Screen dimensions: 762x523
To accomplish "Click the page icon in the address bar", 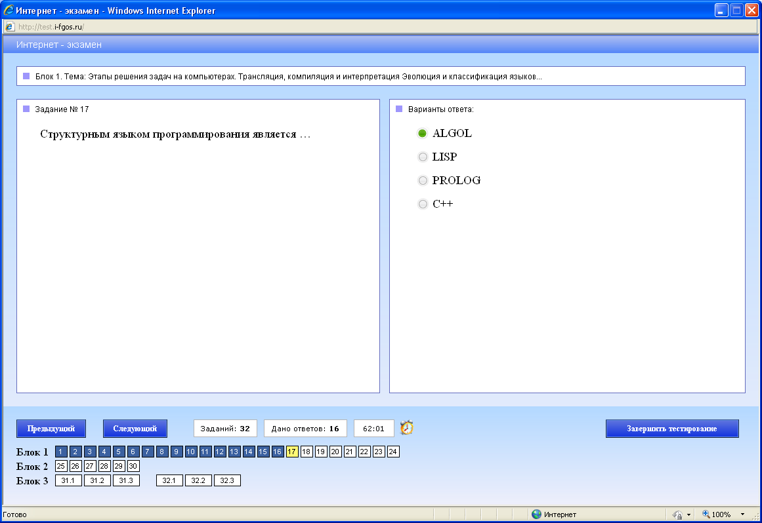I will [x=9, y=27].
